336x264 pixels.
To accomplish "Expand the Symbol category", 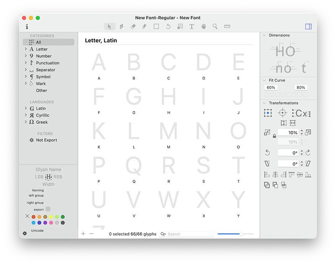I will point(26,77).
